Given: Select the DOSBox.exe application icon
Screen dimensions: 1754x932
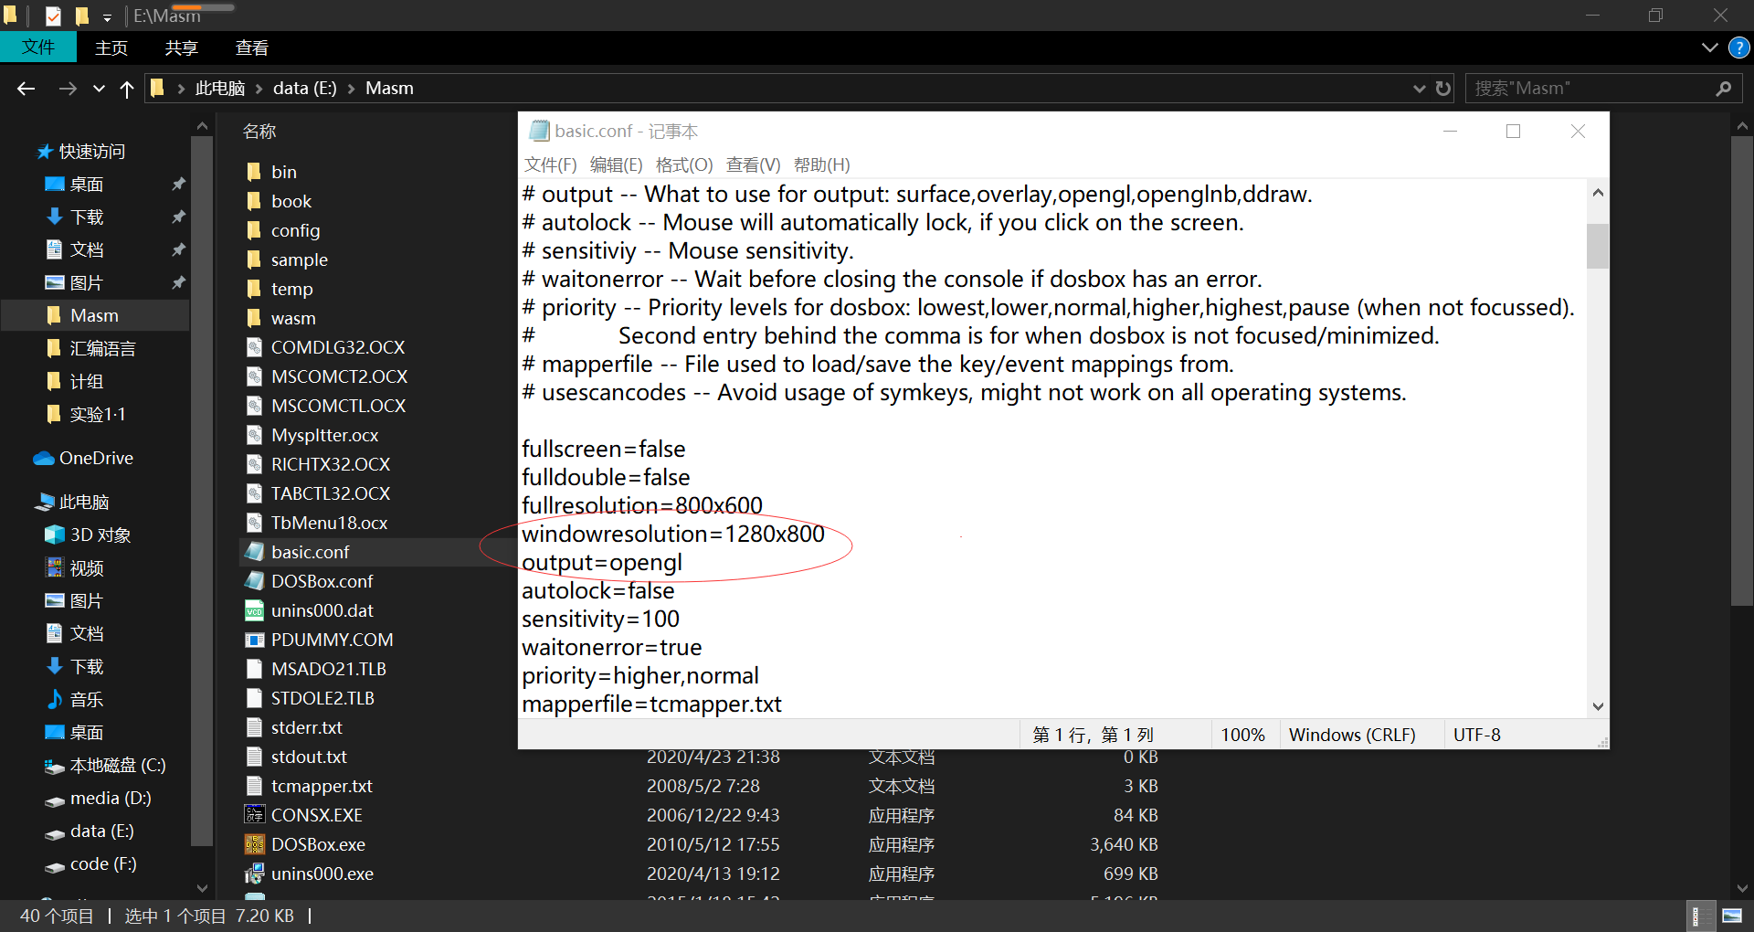Looking at the screenshot, I should coord(255,844).
